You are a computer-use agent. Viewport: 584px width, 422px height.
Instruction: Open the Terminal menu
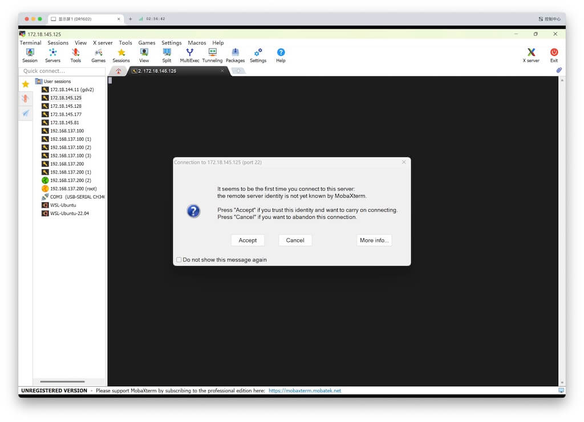click(x=30, y=43)
